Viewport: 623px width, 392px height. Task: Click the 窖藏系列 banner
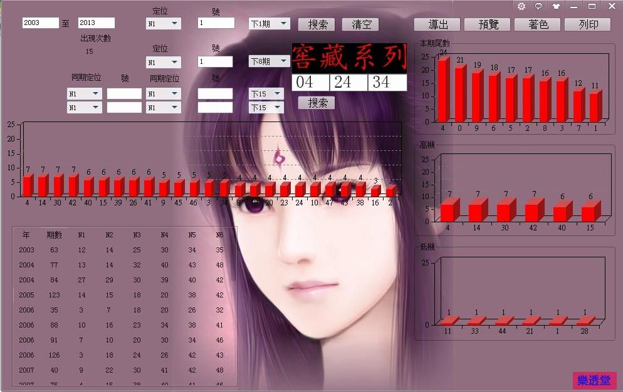coord(349,58)
